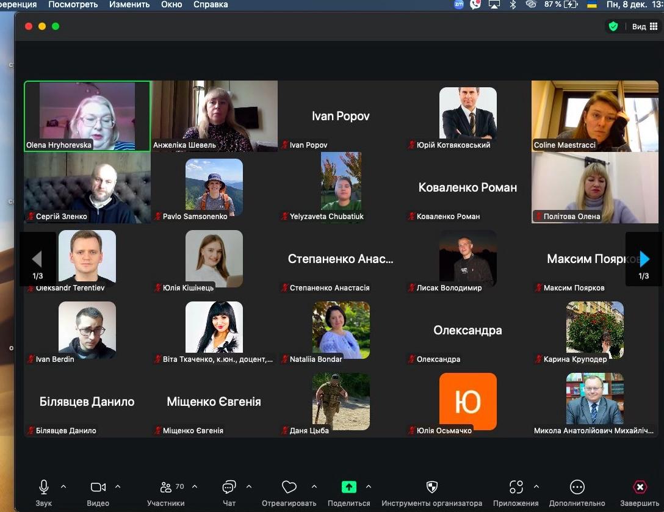Open the Chat panel
The width and height of the screenshot is (664, 512).
click(x=229, y=487)
